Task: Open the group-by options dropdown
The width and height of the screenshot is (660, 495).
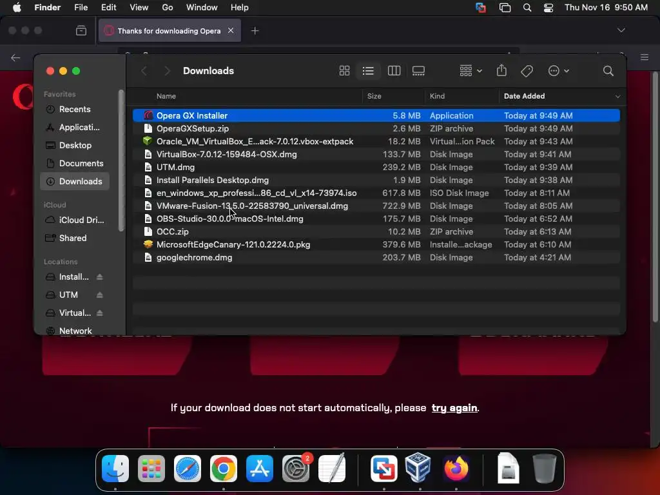Action: click(471, 71)
